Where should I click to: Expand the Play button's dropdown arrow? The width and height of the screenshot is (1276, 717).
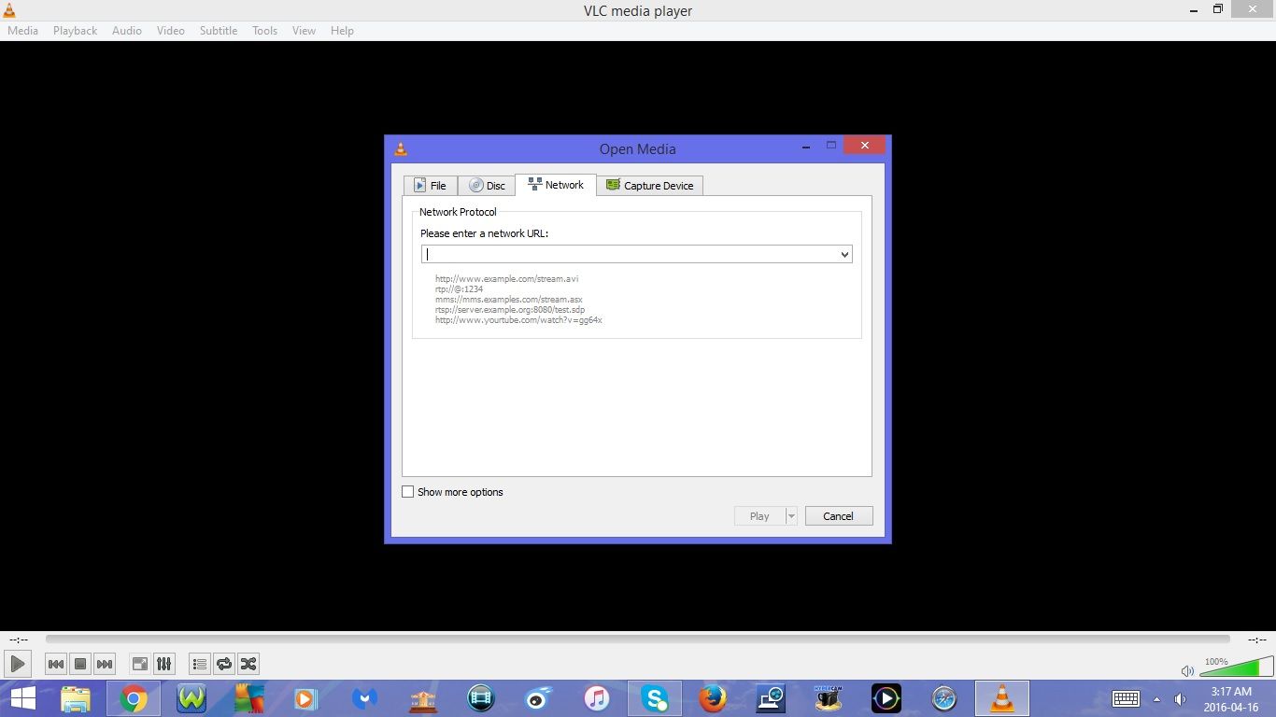791,515
